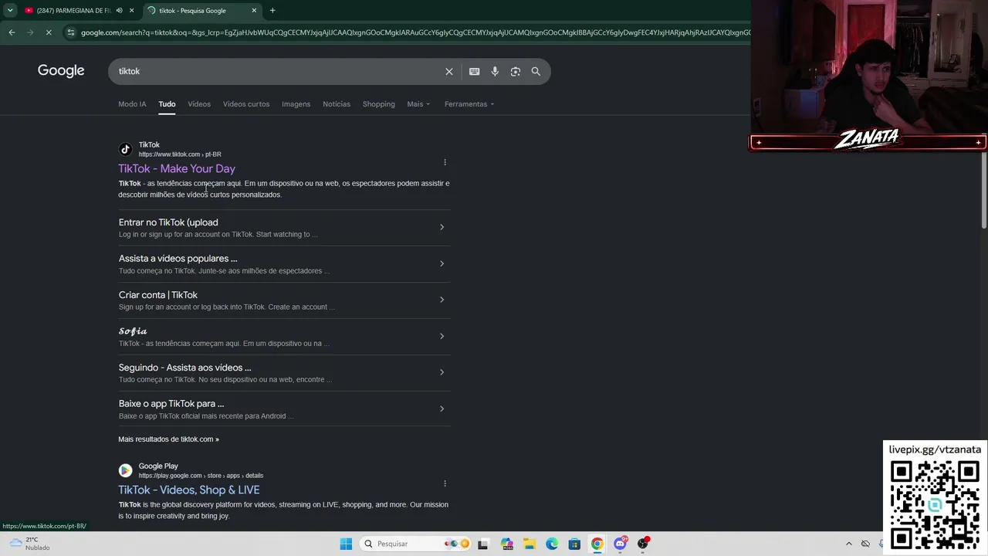Viewport: 988px width, 556px height.
Task: Submit search with magnifier icon
Action: 536,71
